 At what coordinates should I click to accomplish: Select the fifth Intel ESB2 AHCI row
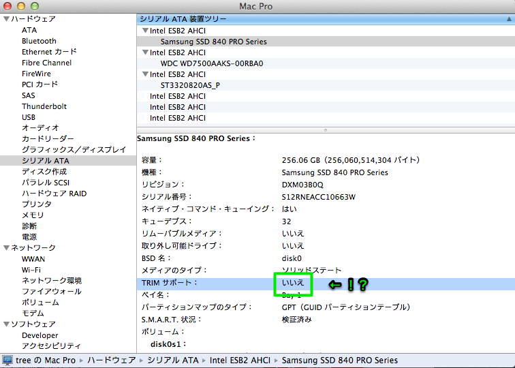point(326,107)
